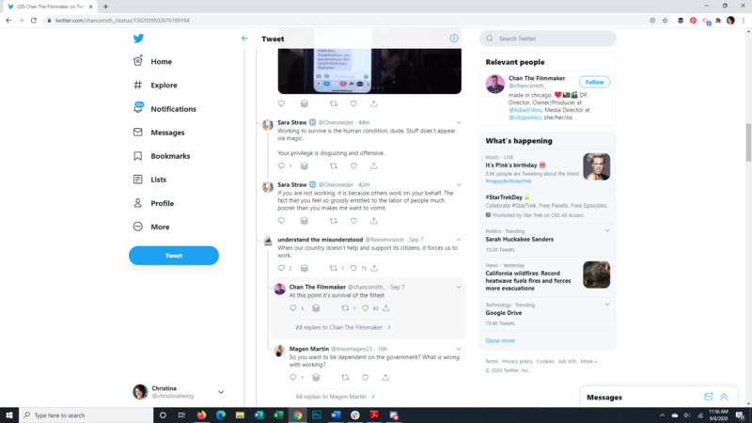Open Christina account switcher chevron

[x=221, y=392]
